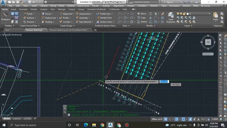Click the Civil 3D application menu logo

tap(3, 3)
